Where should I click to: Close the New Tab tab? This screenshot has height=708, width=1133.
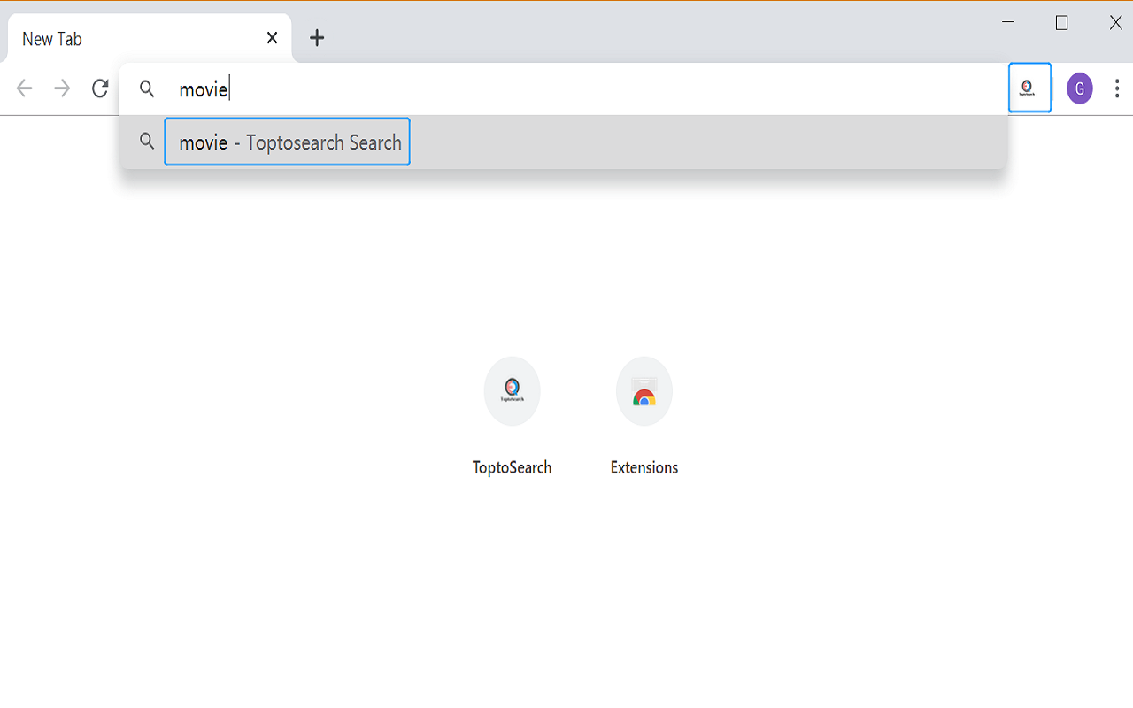pos(272,37)
